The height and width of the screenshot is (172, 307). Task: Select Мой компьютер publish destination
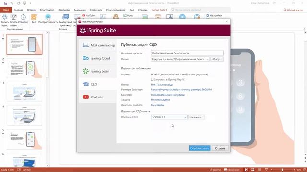point(98,45)
